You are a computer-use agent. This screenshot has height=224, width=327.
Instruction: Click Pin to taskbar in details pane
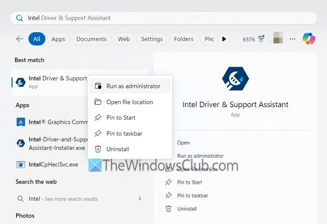(x=192, y=195)
